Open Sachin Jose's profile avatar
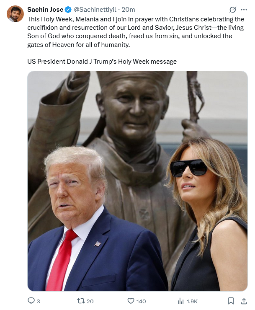Viewport: 255px width, 310px height. tap(15, 14)
